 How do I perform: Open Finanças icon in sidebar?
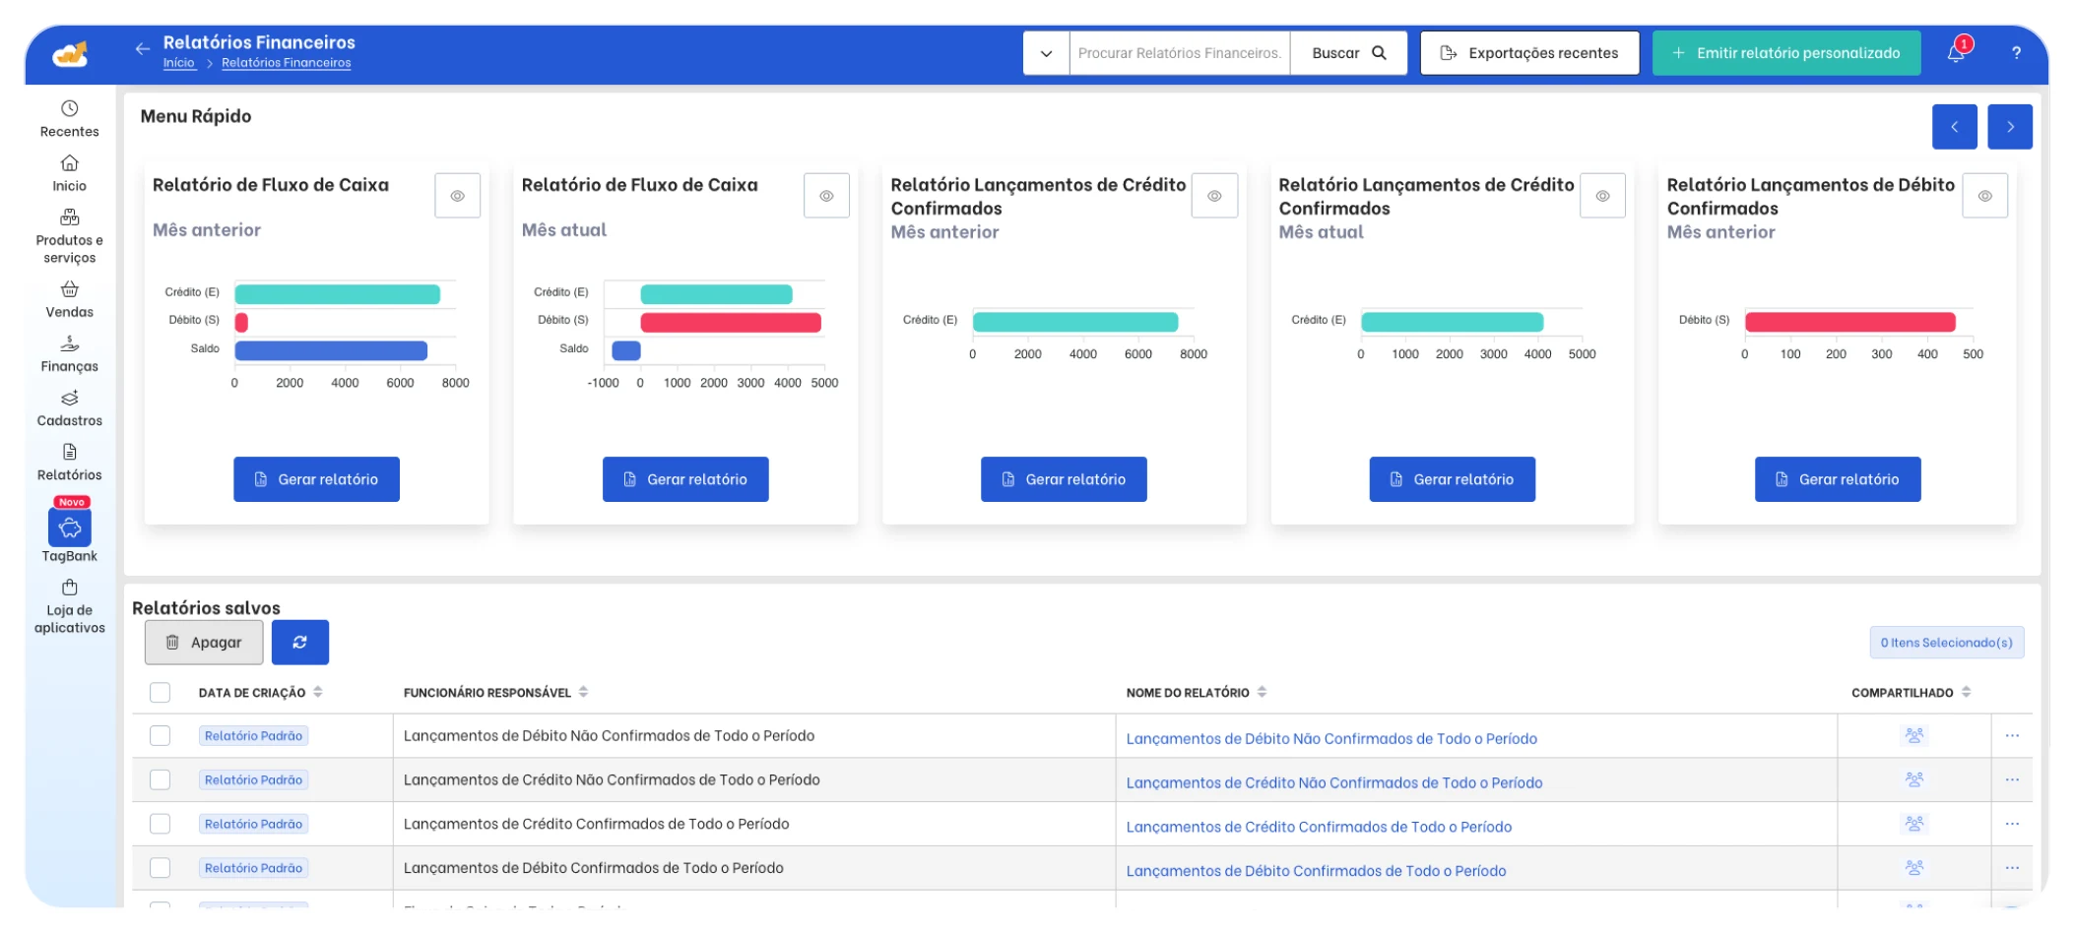tap(69, 343)
